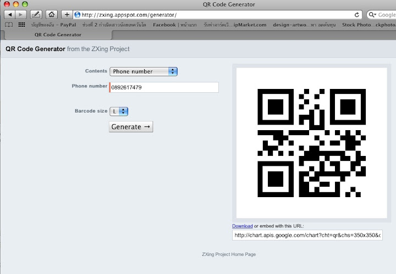
Task: Open the Stock Photo bookmark
Action: click(x=369, y=25)
